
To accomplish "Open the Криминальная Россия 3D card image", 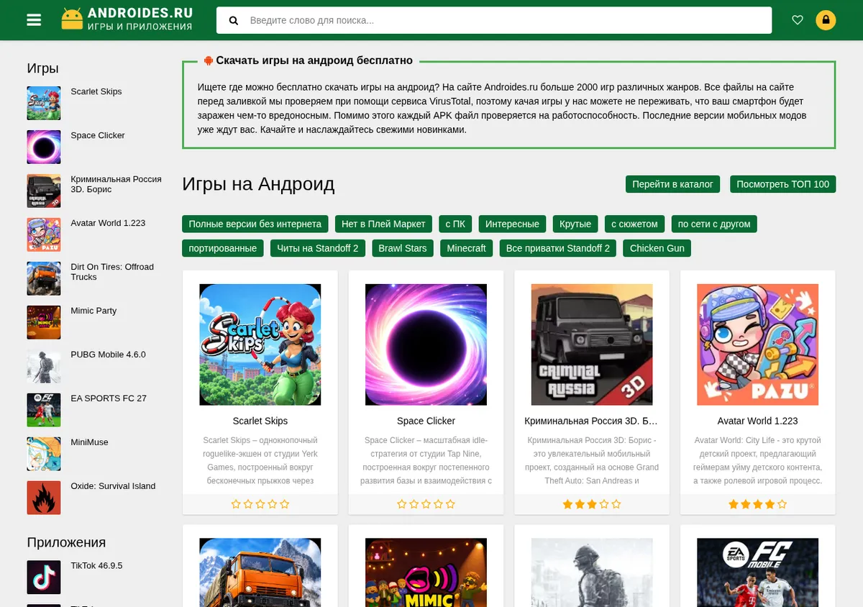I will tap(592, 344).
